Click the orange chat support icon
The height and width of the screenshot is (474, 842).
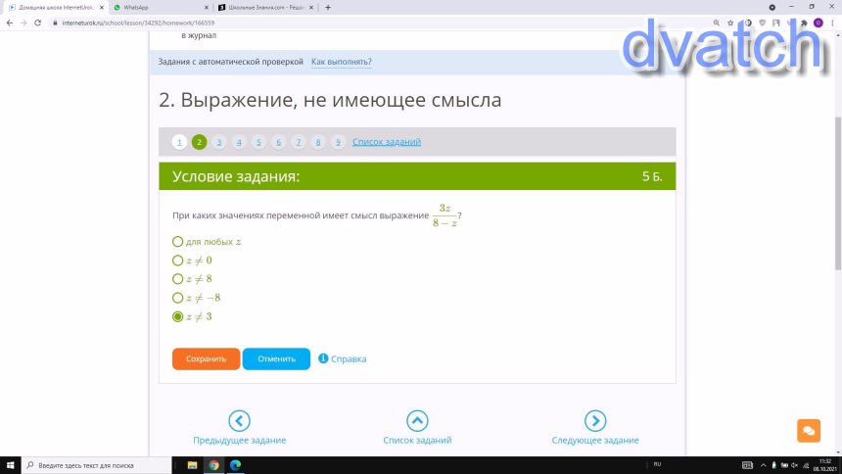(x=808, y=431)
